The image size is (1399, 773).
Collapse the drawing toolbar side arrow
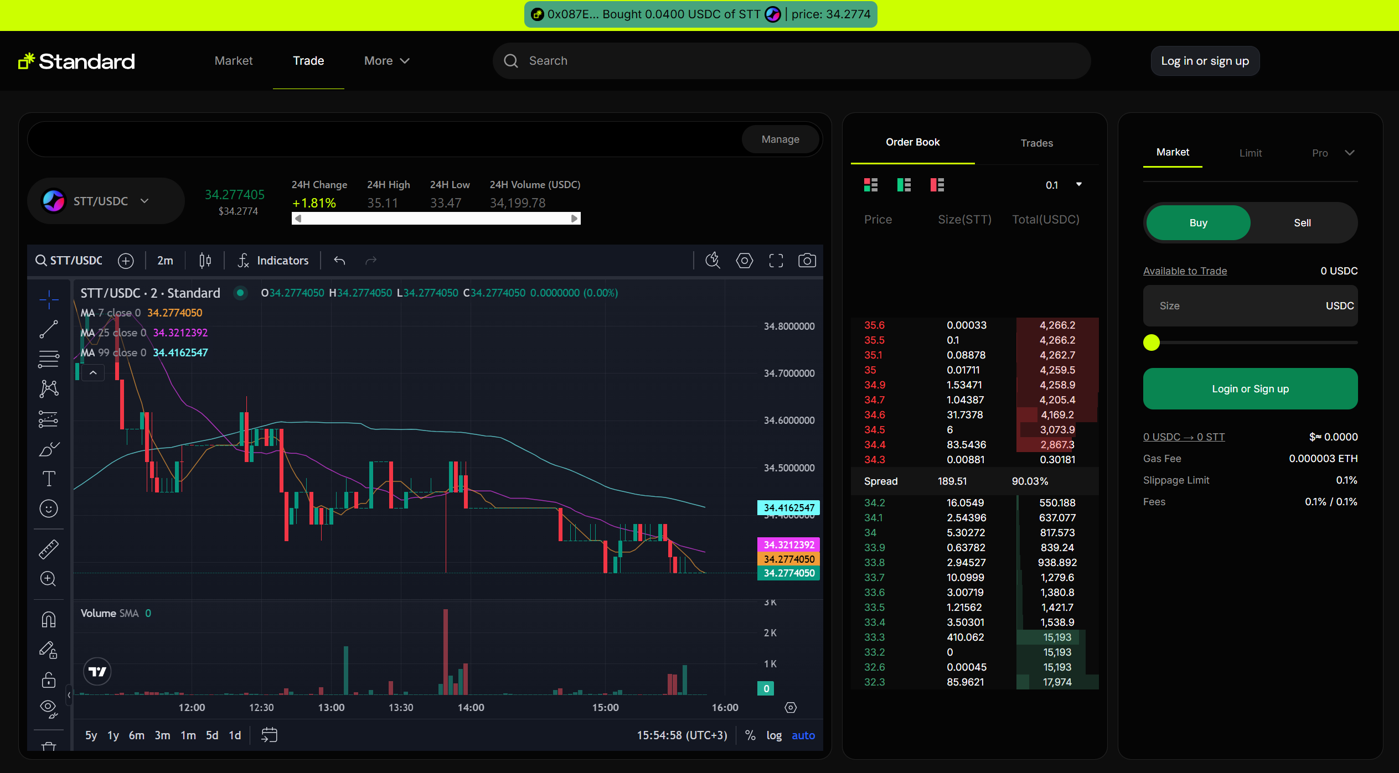69,695
